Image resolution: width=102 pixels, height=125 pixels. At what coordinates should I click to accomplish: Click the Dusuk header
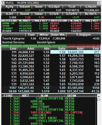point(25,14)
